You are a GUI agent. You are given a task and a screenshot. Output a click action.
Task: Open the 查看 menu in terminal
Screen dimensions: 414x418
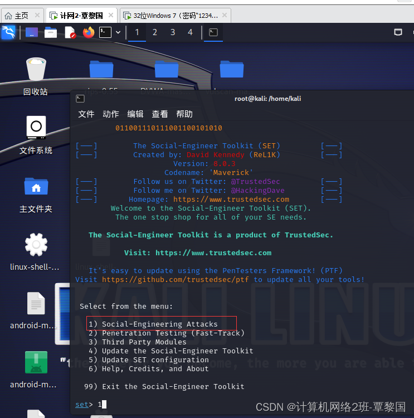160,114
